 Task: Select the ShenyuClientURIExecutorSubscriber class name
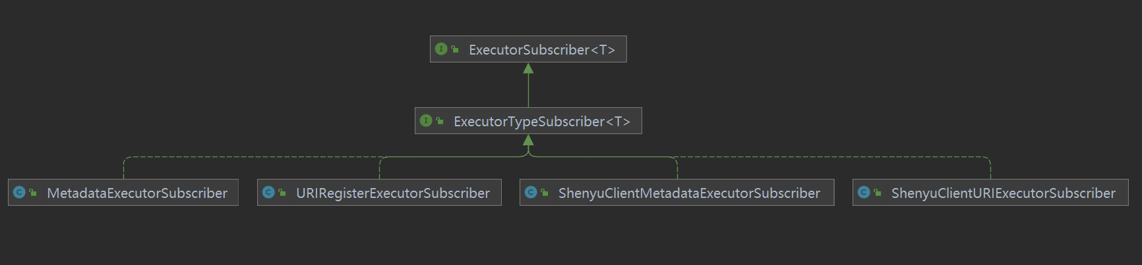point(1003,193)
